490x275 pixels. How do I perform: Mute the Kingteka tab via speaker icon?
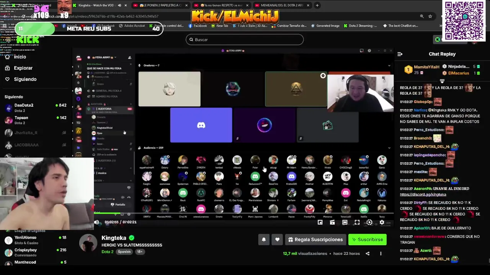[x=119, y=5]
